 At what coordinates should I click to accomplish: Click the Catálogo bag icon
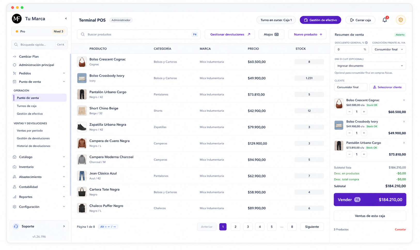14,157
